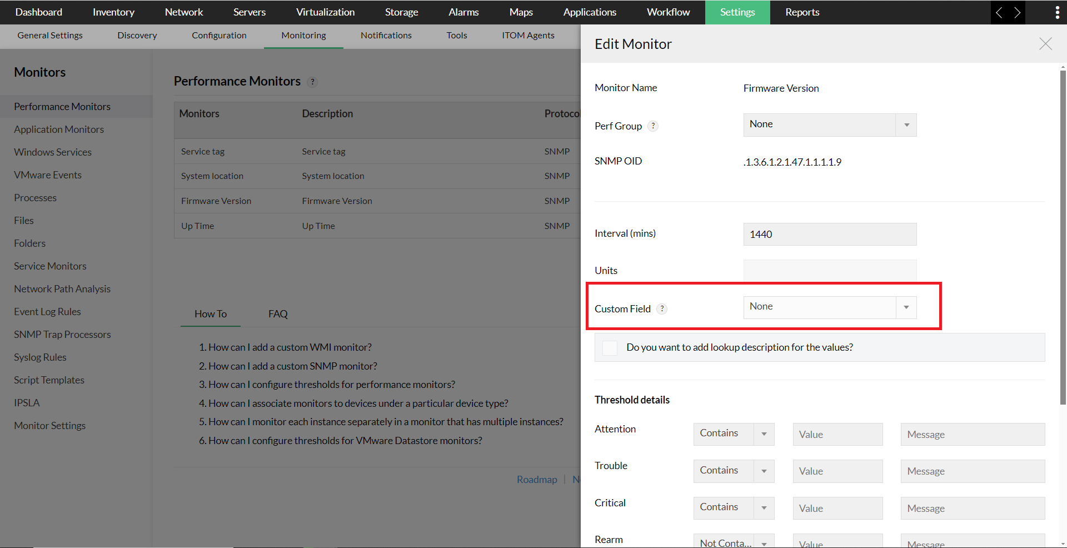The image size is (1067, 548).
Task: Open the vertical ellipsis menu top right
Action: tap(1058, 12)
